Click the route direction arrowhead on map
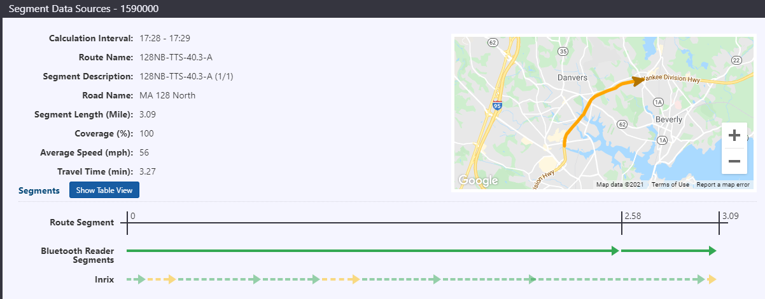Viewport: 765px width, 299px height. [637, 81]
